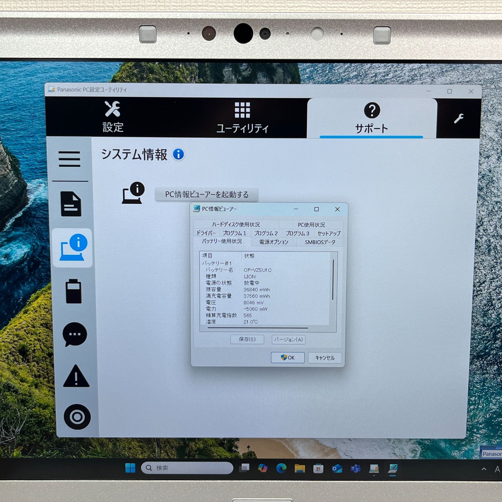Select the バッテリー使用状況 tab
The width and height of the screenshot is (502, 502).
click(x=222, y=241)
